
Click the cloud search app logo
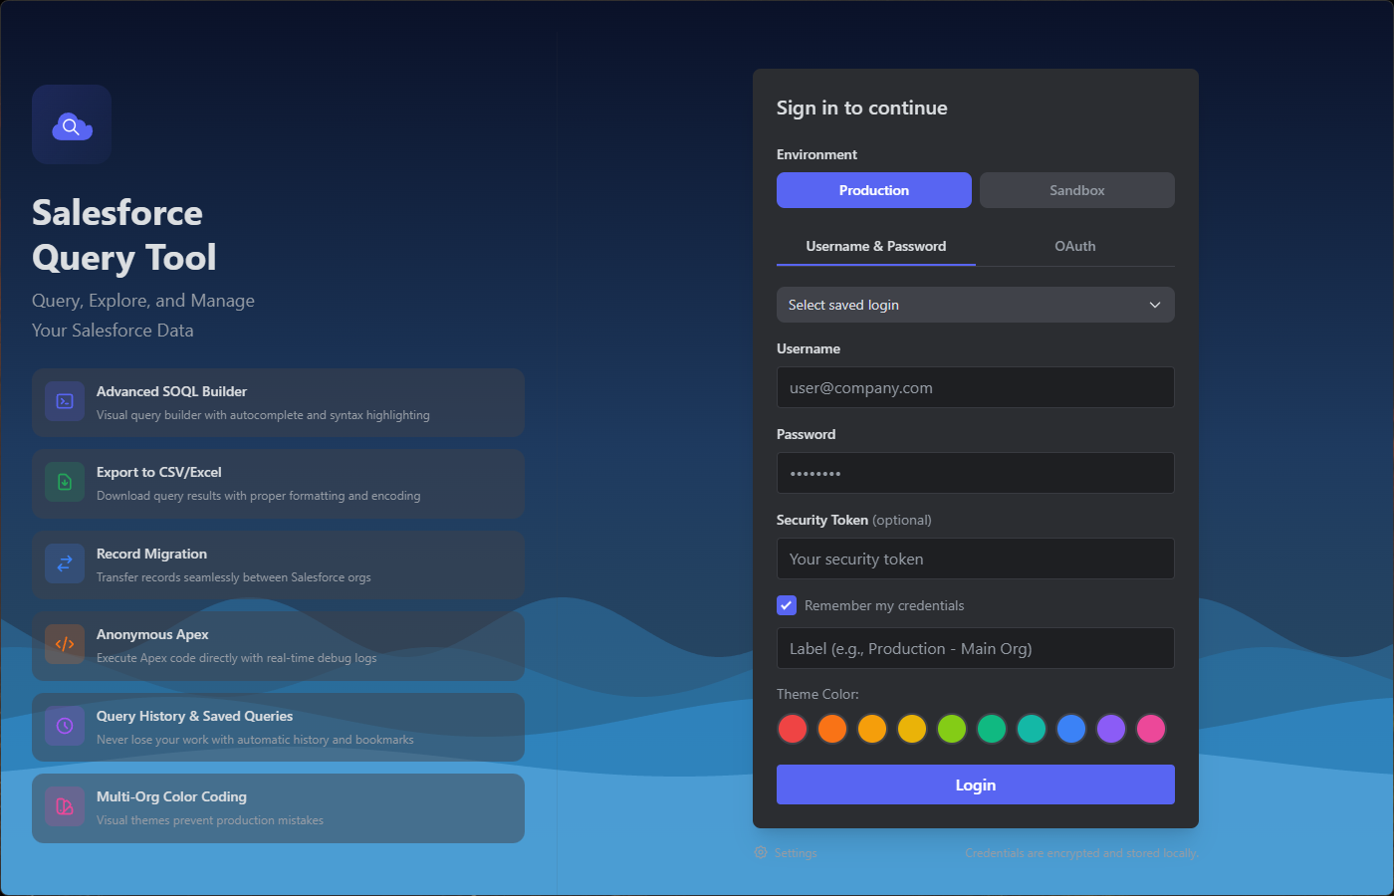[72, 125]
